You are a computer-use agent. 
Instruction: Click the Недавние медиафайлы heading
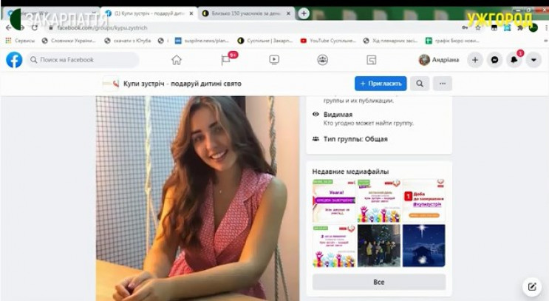350,172
